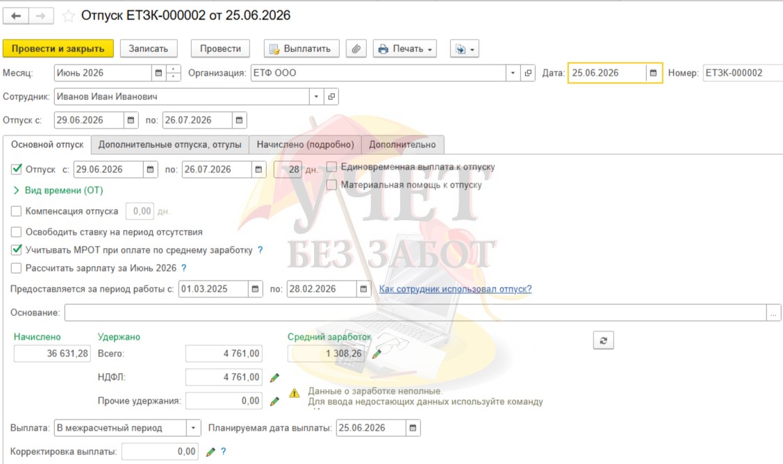Click the Выплатить button
Image resolution: width=783 pixels, height=464 pixels.
[302, 49]
